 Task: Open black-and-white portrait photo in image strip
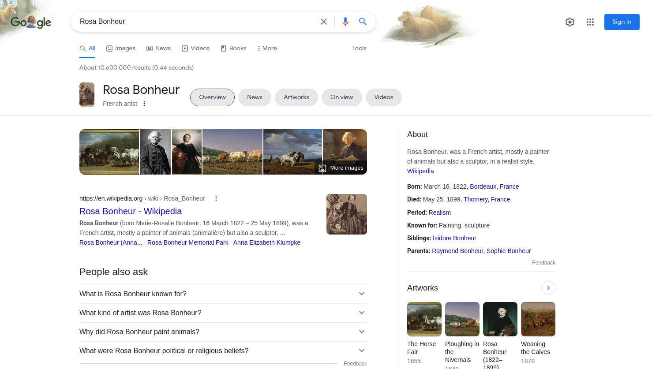[155, 152]
